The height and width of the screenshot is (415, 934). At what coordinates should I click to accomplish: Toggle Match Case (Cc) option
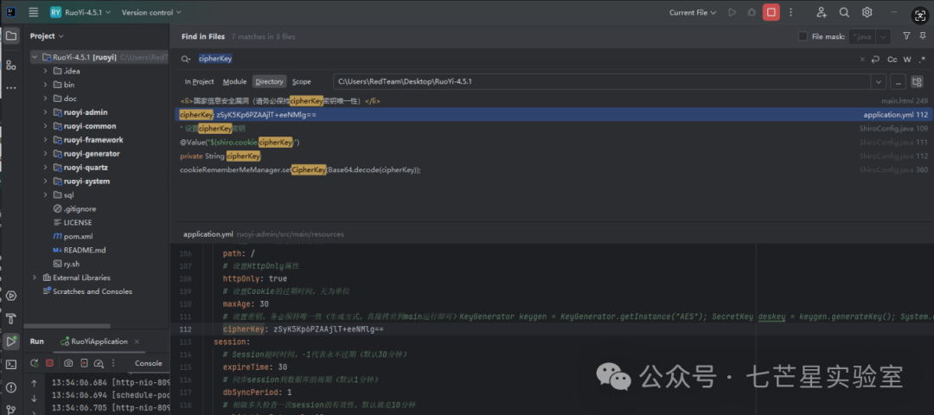click(892, 59)
